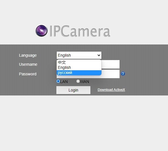This screenshot has width=168, height=151.
Task: Click the blue question mark help icon
Action: tap(123, 74)
